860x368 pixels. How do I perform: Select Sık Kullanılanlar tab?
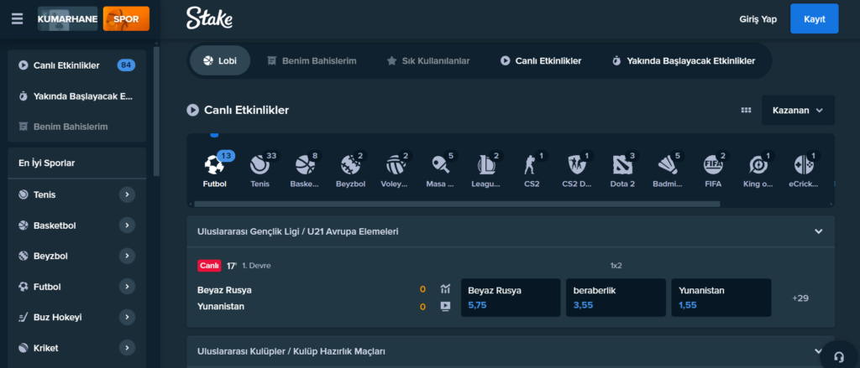click(x=428, y=61)
